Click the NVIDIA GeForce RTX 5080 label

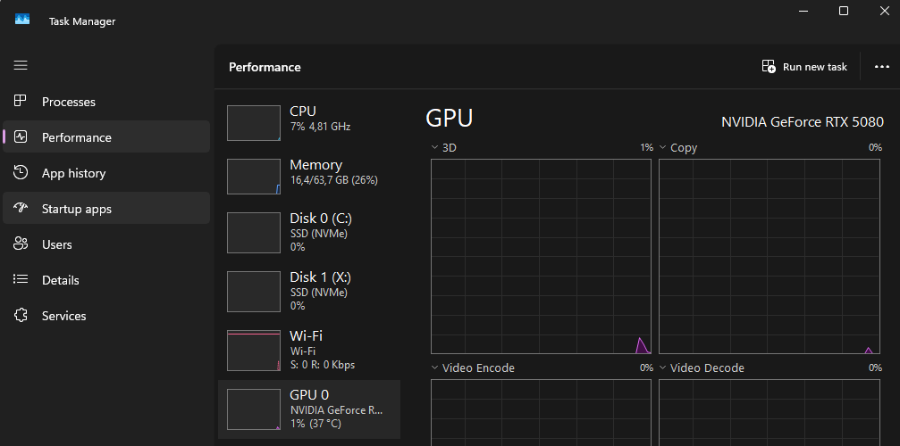click(803, 122)
